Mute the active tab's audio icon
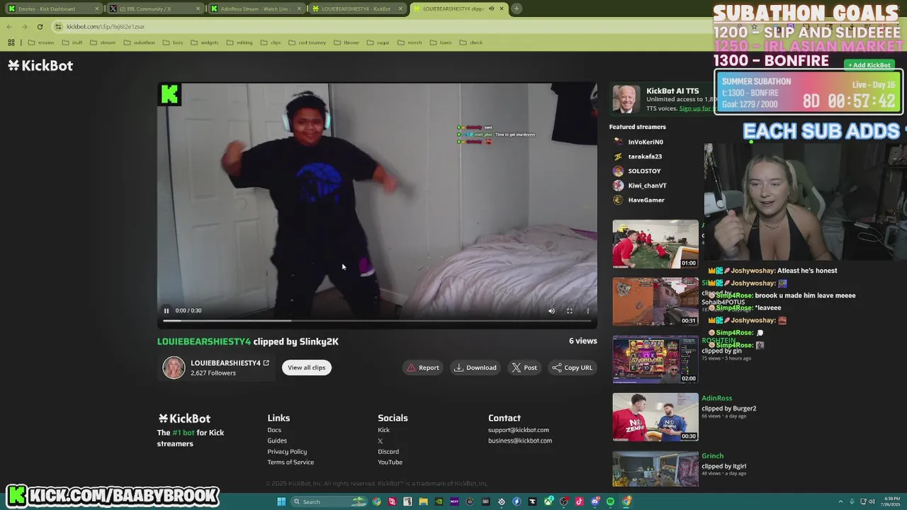907x510 pixels. (x=491, y=8)
